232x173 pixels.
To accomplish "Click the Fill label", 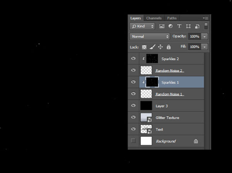I will pyautogui.click(x=183, y=47).
